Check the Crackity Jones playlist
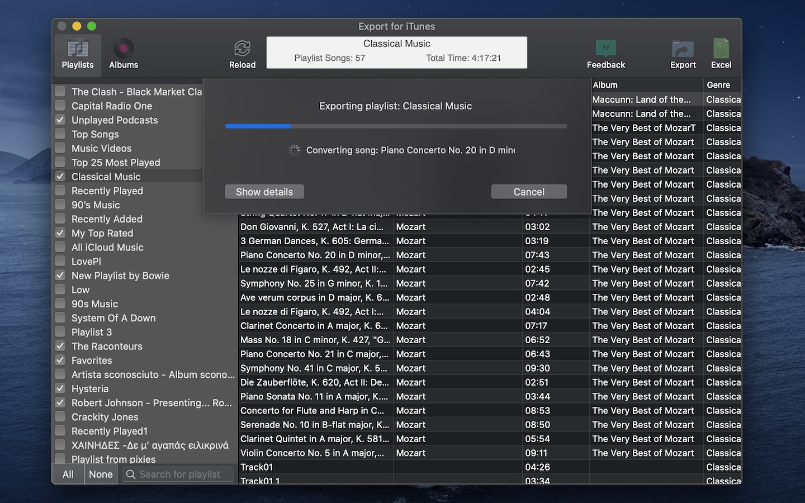 [x=60, y=417]
